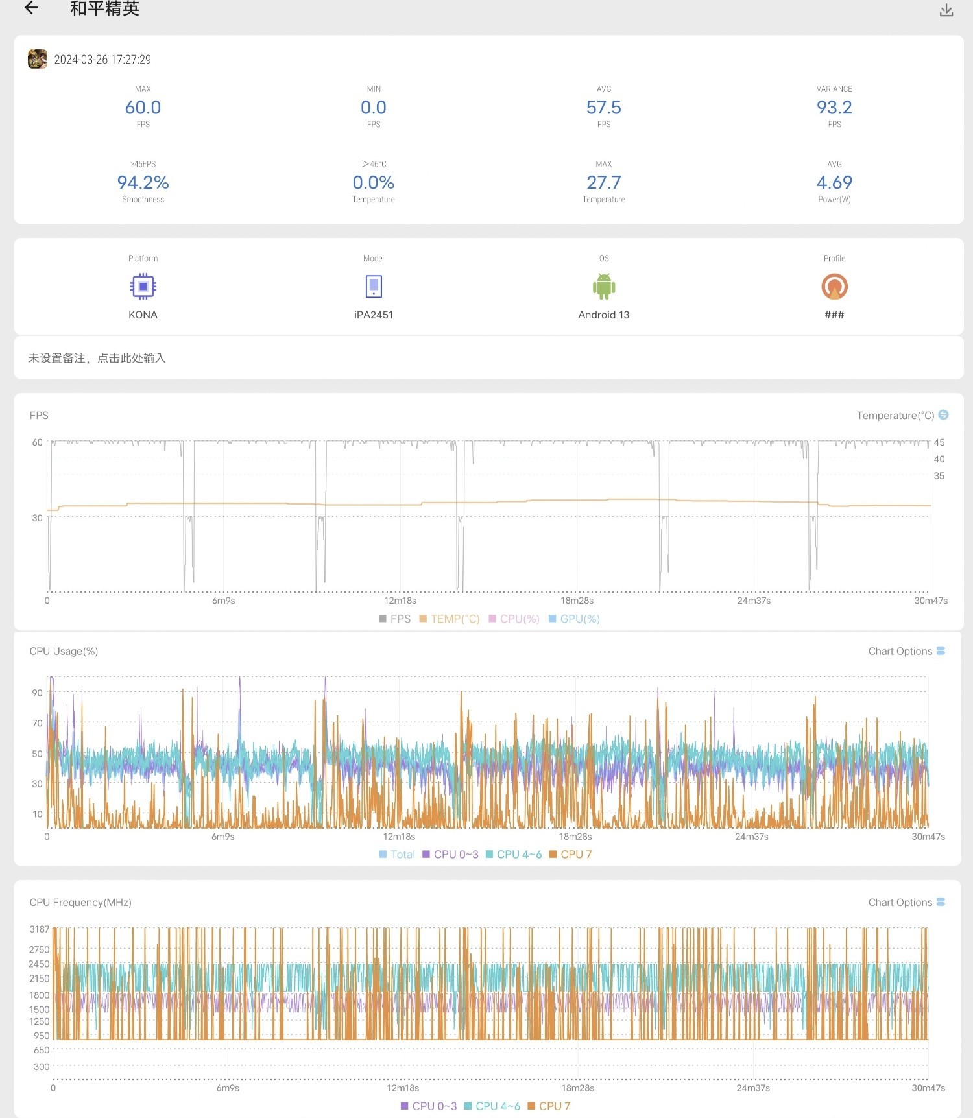
Task: Select the Android 13 OS icon
Action: pos(604,286)
